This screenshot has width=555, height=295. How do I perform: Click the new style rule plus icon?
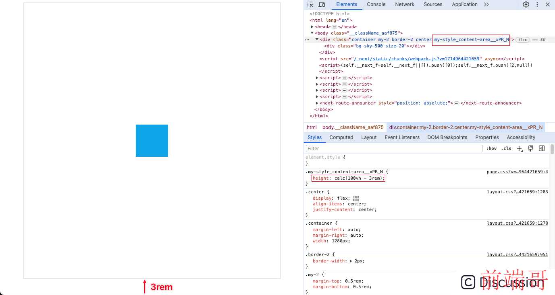(x=520, y=149)
